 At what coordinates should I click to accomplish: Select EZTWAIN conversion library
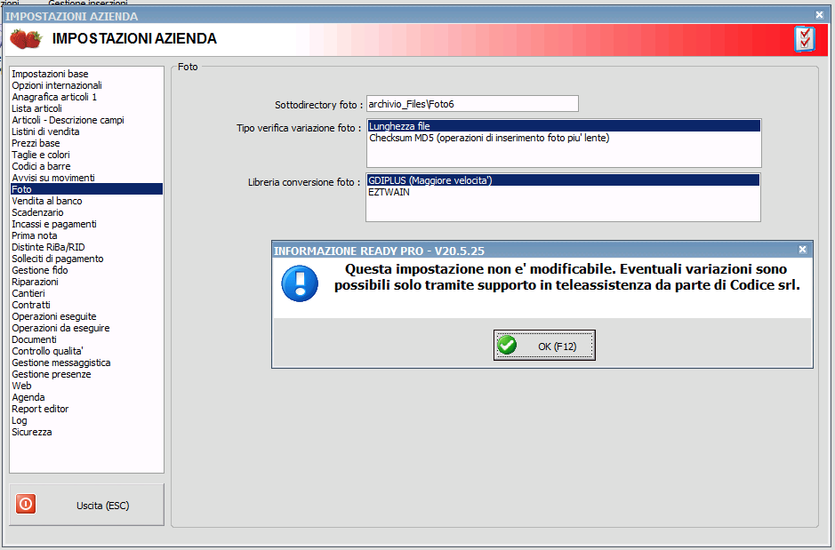563,192
